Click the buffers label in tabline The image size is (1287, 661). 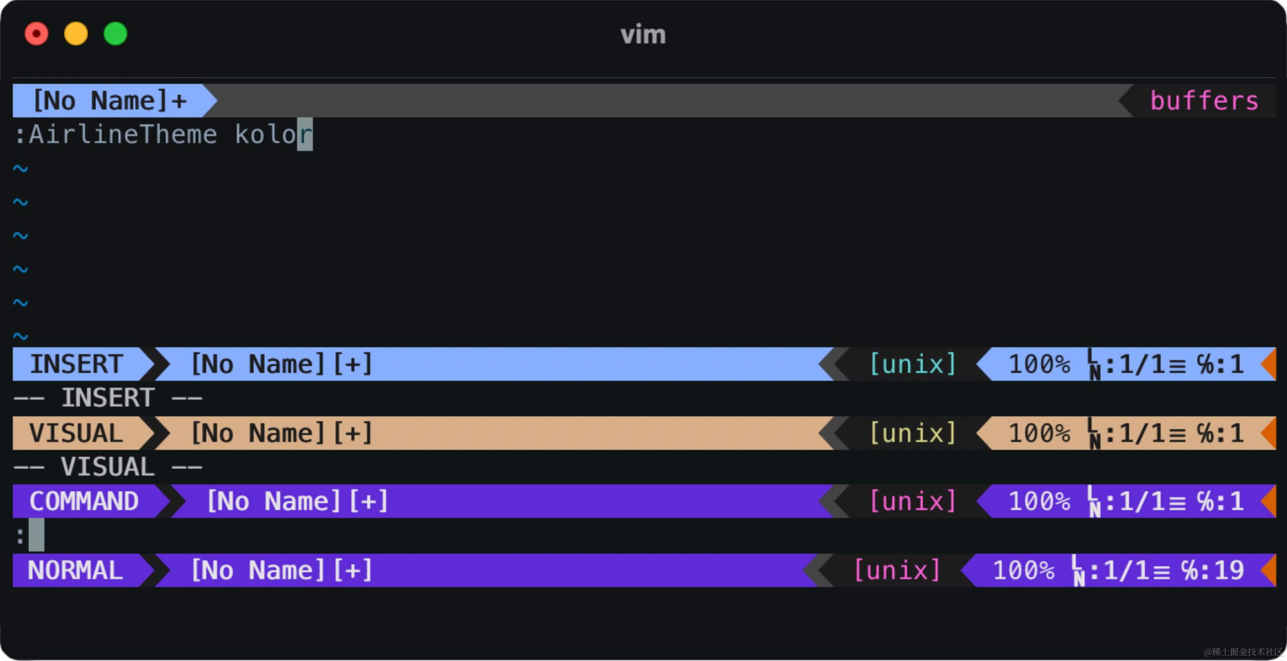click(1204, 101)
